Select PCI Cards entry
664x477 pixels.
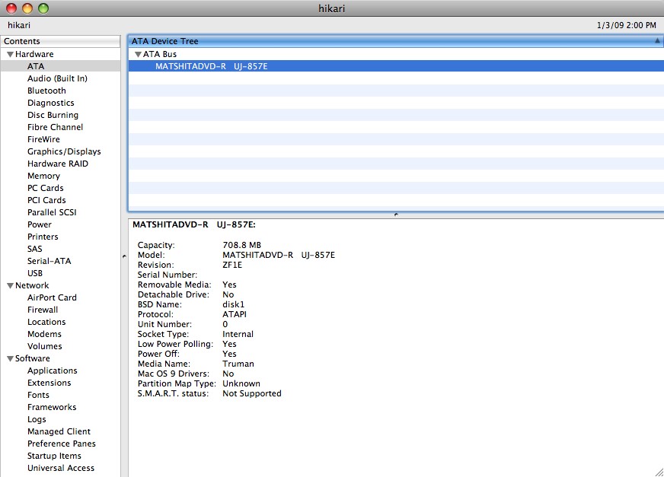click(46, 200)
